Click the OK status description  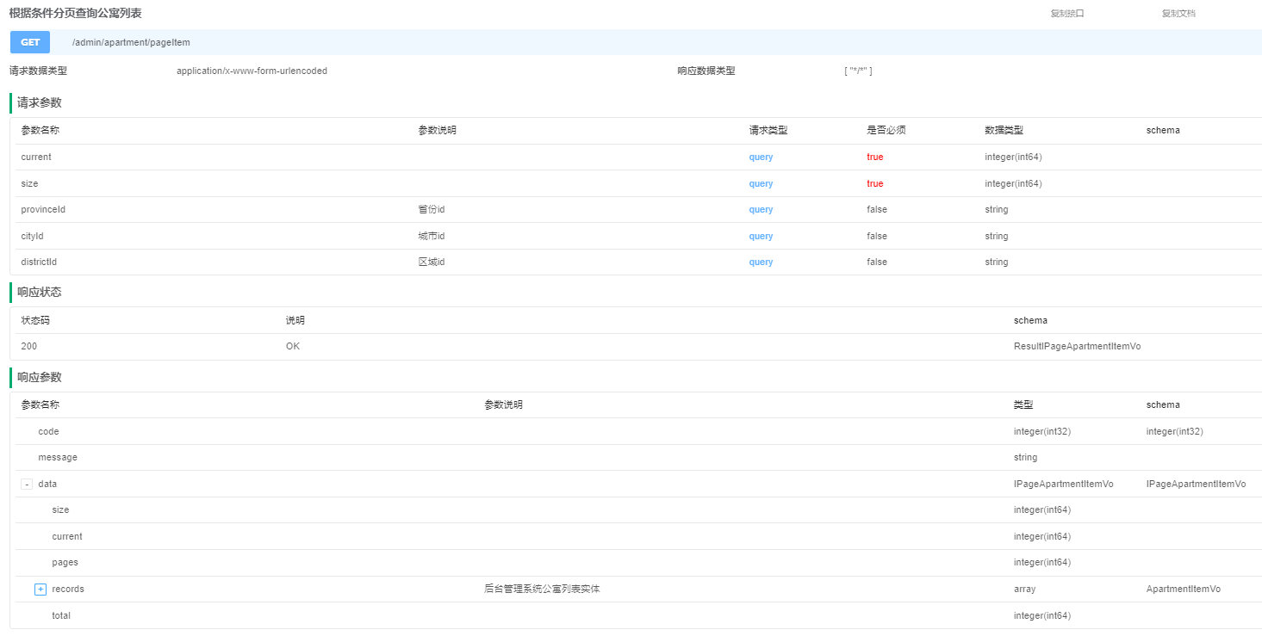coord(293,347)
